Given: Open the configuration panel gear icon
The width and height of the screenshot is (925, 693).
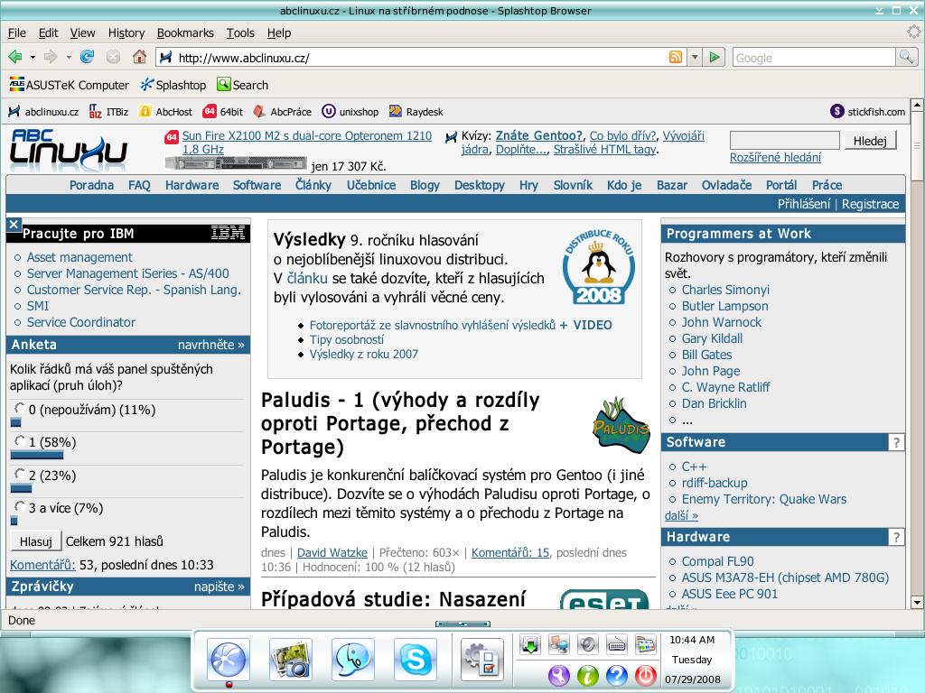Looking at the screenshot, I should tap(482, 660).
